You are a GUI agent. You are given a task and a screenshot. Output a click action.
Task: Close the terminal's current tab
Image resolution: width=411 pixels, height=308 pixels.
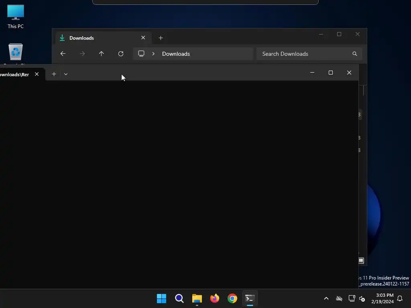click(x=37, y=74)
